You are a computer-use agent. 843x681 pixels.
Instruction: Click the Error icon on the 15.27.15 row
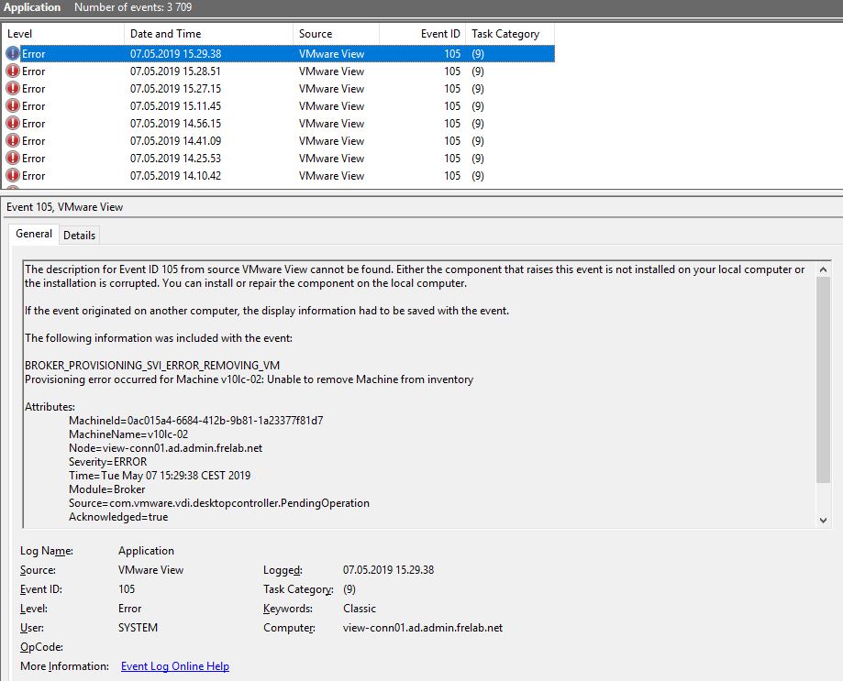coord(12,88)
